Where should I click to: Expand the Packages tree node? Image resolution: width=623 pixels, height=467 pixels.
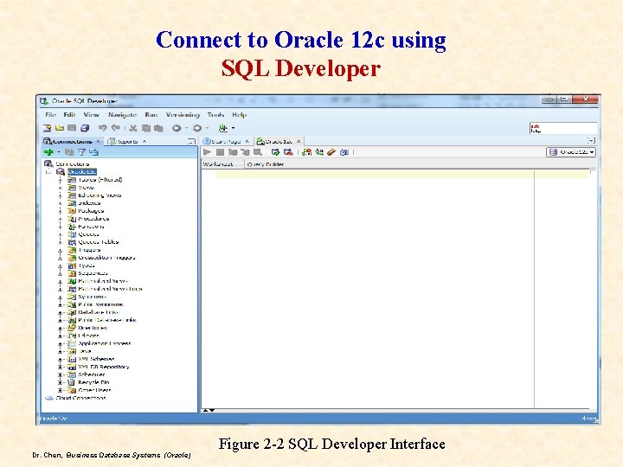pyautogui.click(x=61, y=211)
